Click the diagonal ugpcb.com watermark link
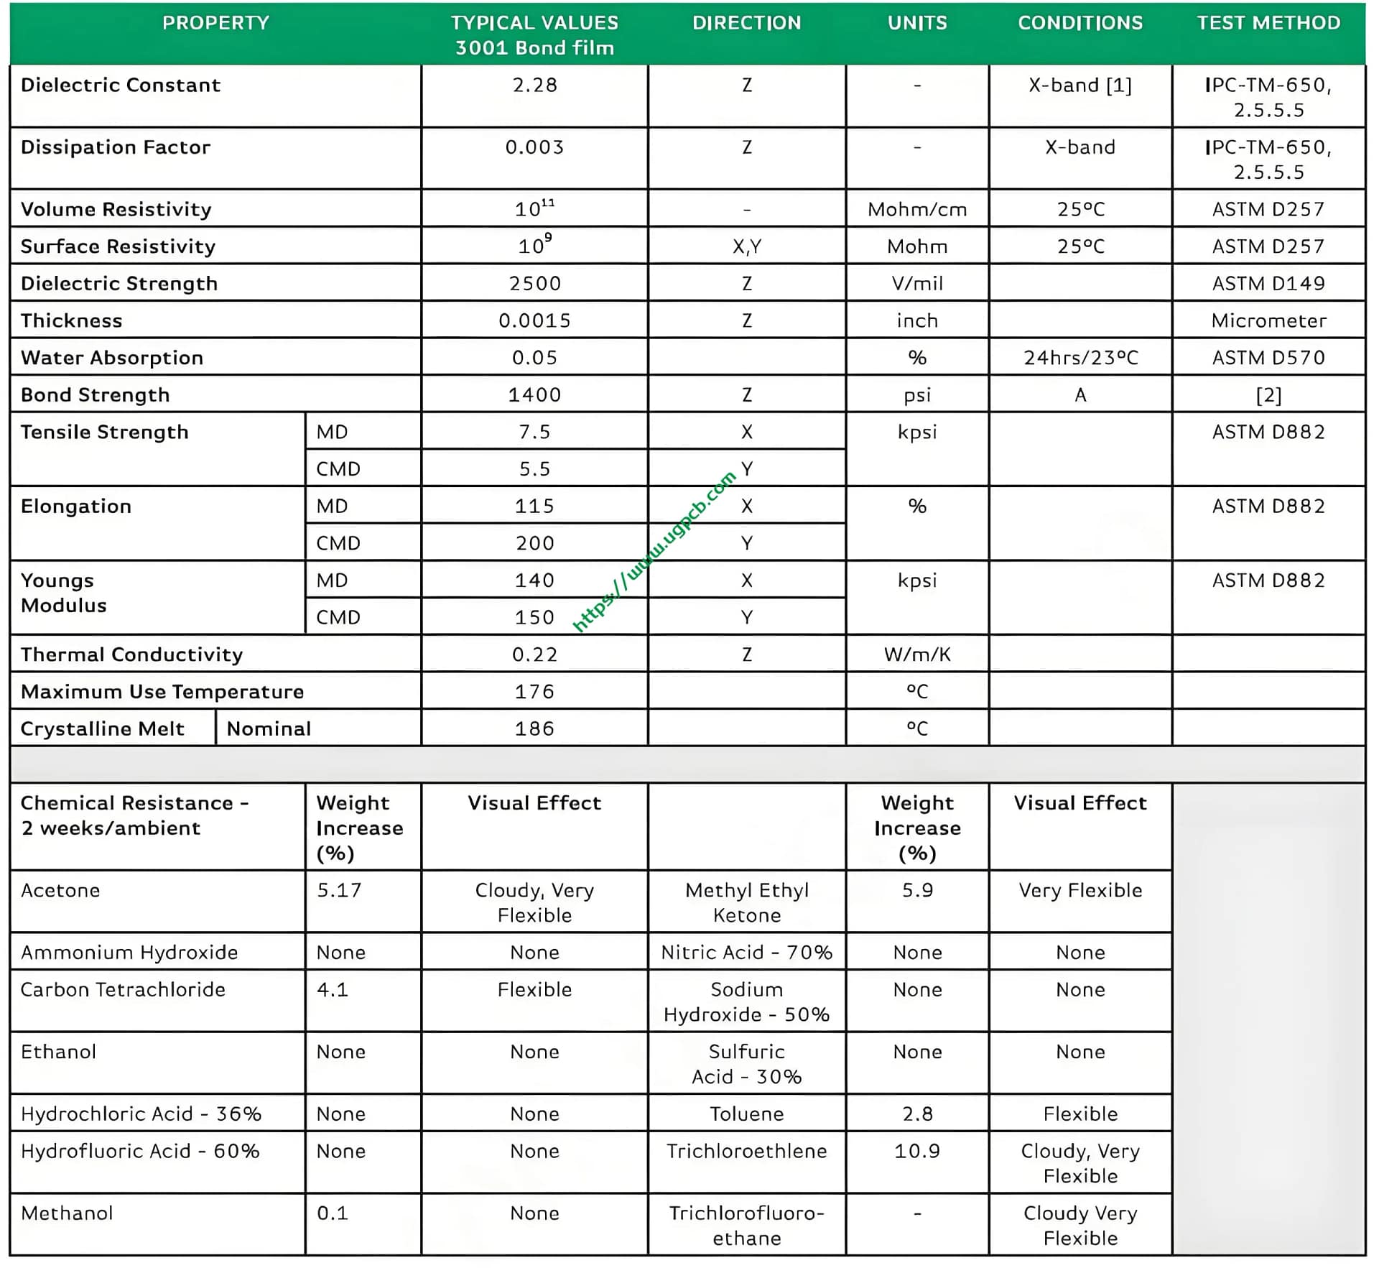This screenshot has width=1379, height=1268. point(654,552)
